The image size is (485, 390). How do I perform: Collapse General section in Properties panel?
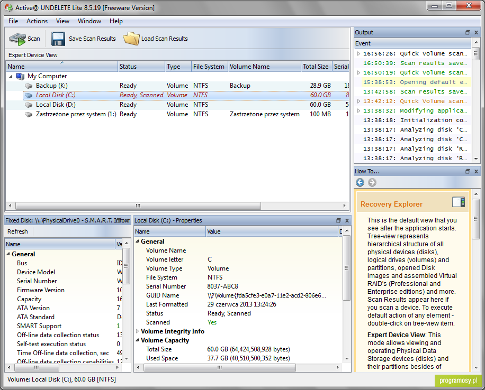(x=138, y=242)
